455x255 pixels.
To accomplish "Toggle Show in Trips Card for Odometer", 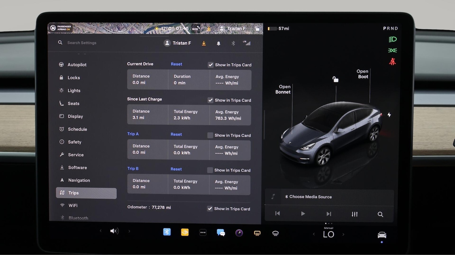I will (210, 209).
